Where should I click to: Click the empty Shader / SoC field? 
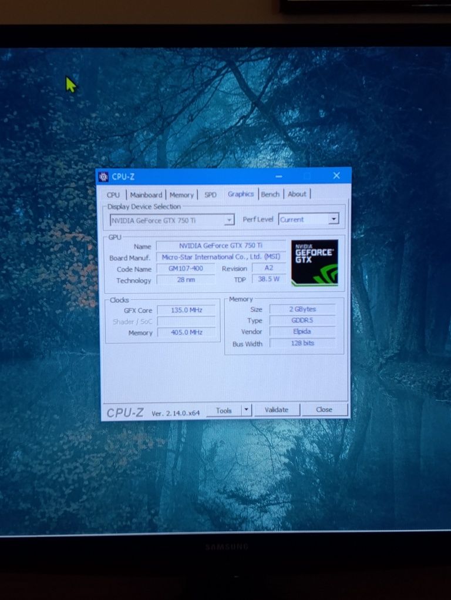pyautogui.click(x=186, y=321)
